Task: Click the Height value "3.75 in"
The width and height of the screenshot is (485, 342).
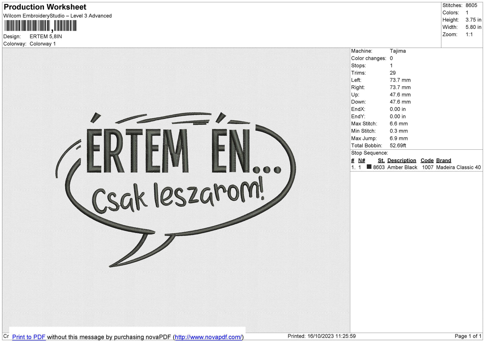Action: (473, 20)
